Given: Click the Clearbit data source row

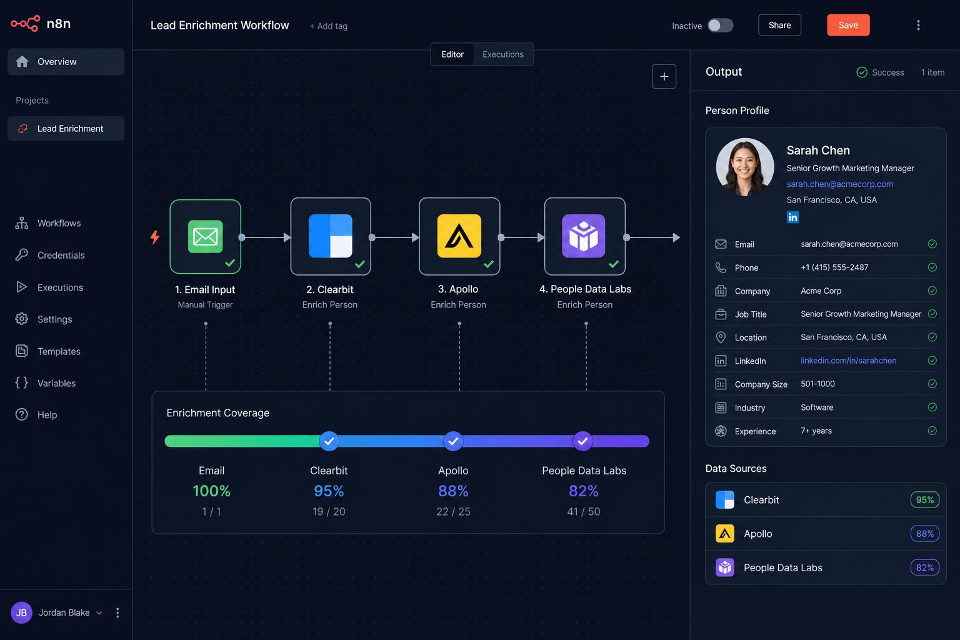Looking at the screenshot, I should (x=826, y=500).
